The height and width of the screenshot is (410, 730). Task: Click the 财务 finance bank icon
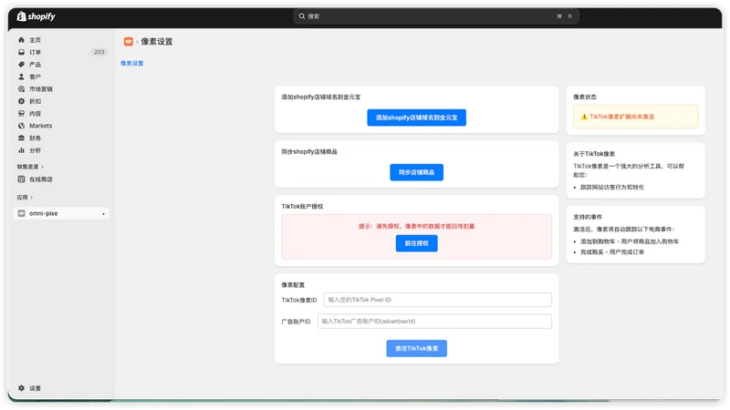pos(21,138)
